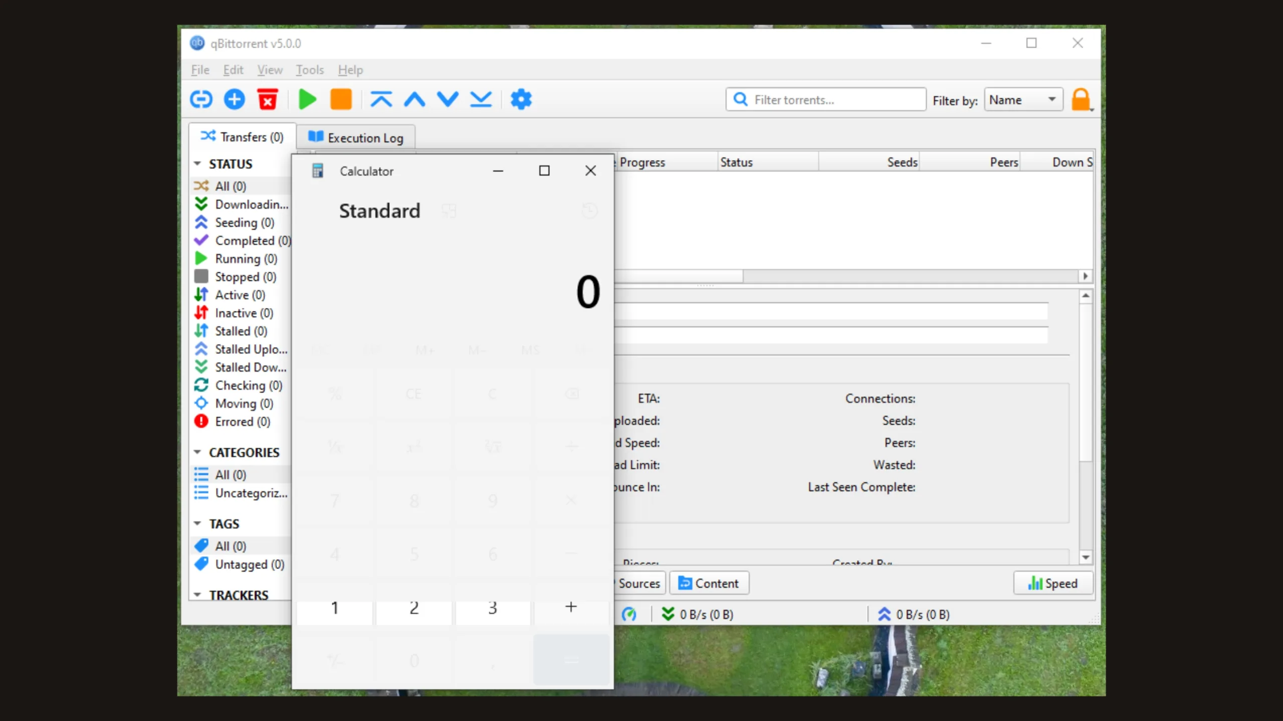Move torrent to bottom of queue icon
1283x721 pixels.
pyautogui.click(x=481, y=99)
